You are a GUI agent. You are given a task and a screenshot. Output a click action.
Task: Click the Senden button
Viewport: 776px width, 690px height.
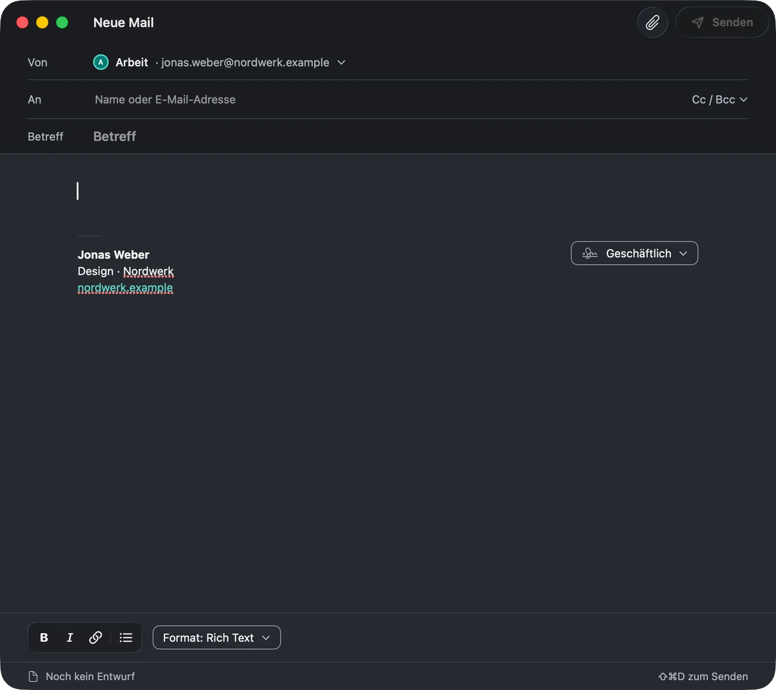click(x=722, y=22)
